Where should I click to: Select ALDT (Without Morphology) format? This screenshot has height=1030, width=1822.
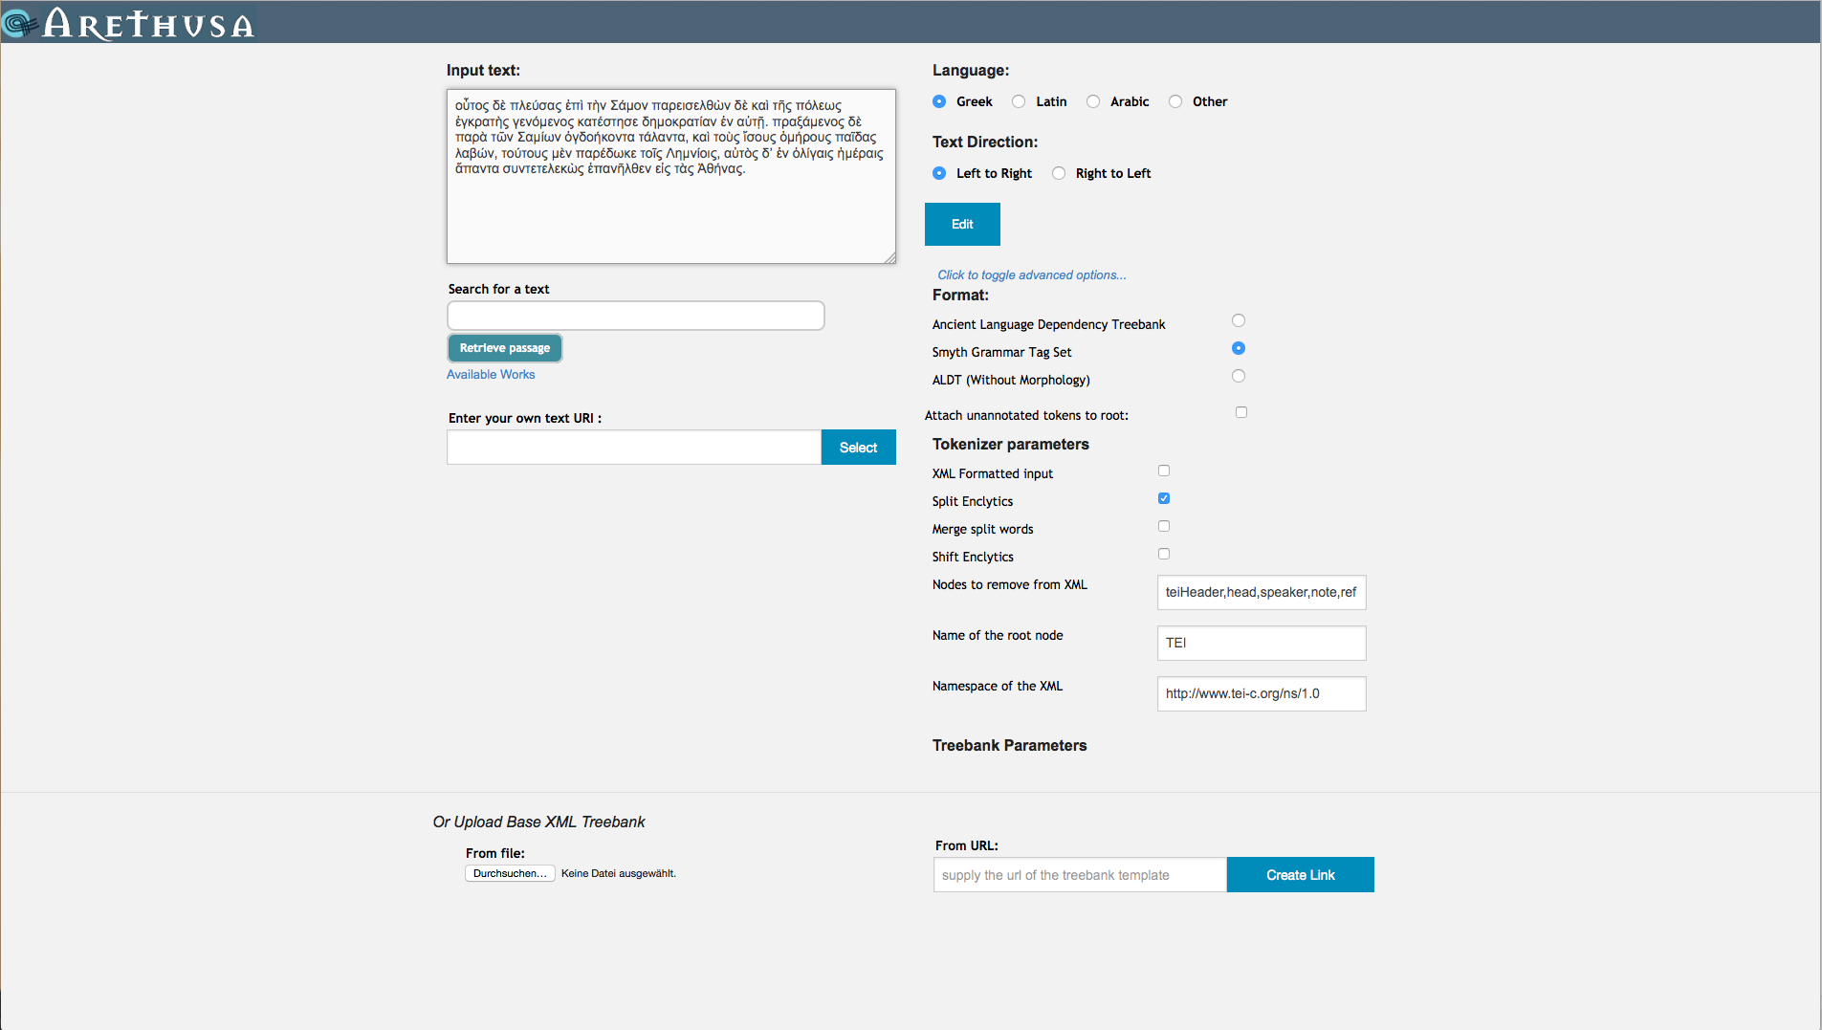tap(1239, 376)
